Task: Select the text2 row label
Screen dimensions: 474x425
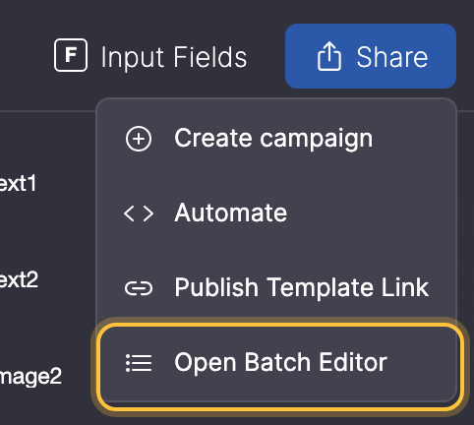Action: point(19,279)
